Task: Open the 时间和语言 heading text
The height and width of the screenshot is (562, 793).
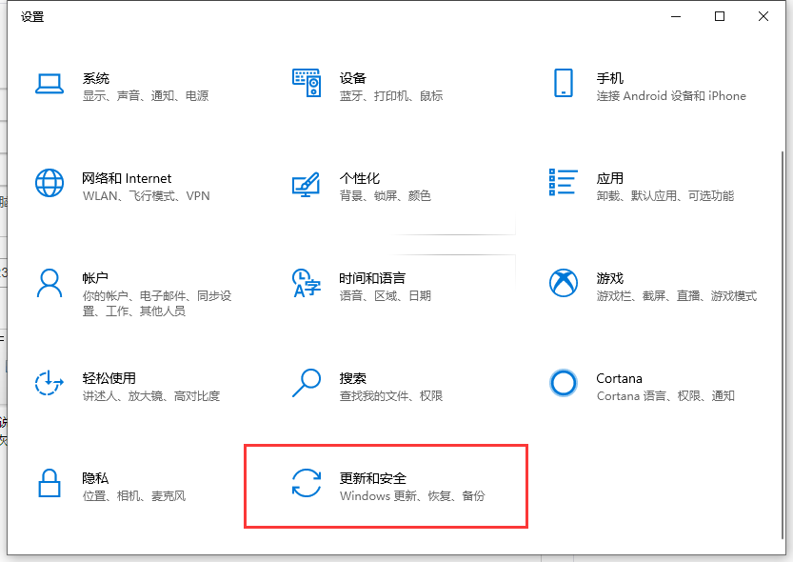Action: pyautogui.click(x=372, y=278)
